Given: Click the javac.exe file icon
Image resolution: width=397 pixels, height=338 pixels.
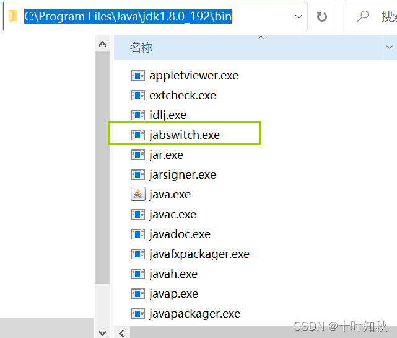Looking at the screenshot, I should pos(138,215).
